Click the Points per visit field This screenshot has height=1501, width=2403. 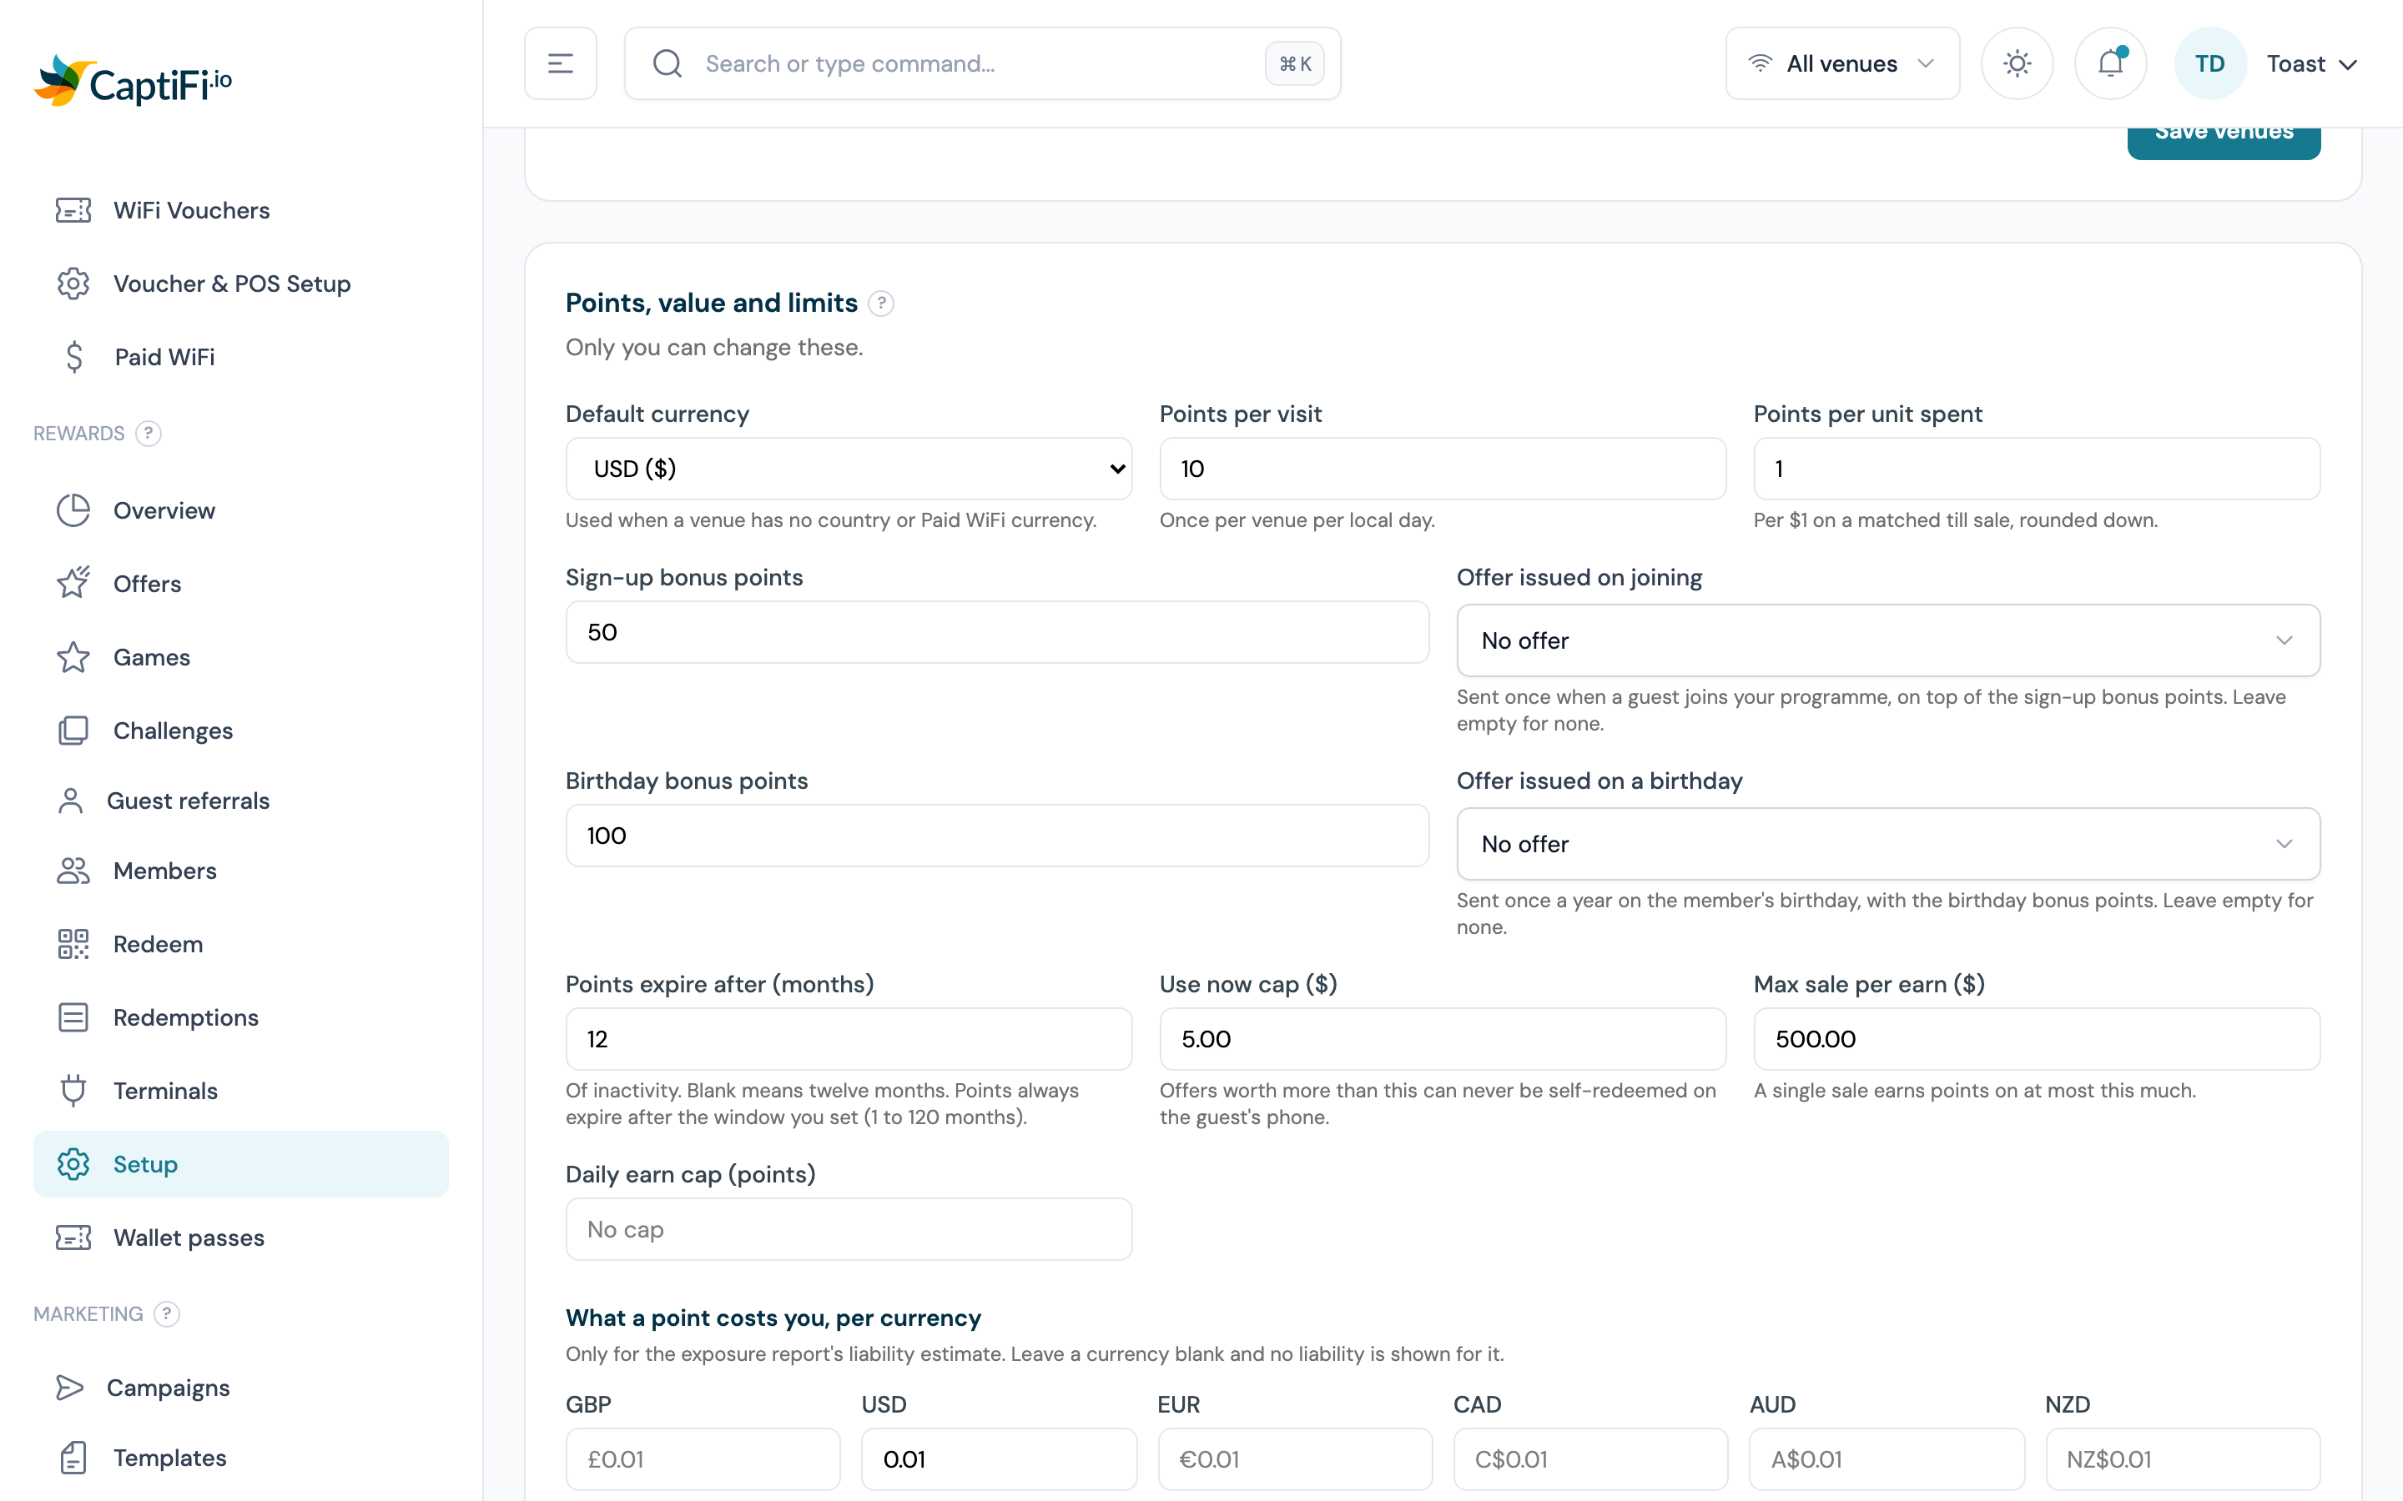click(x=1442, y=469)
